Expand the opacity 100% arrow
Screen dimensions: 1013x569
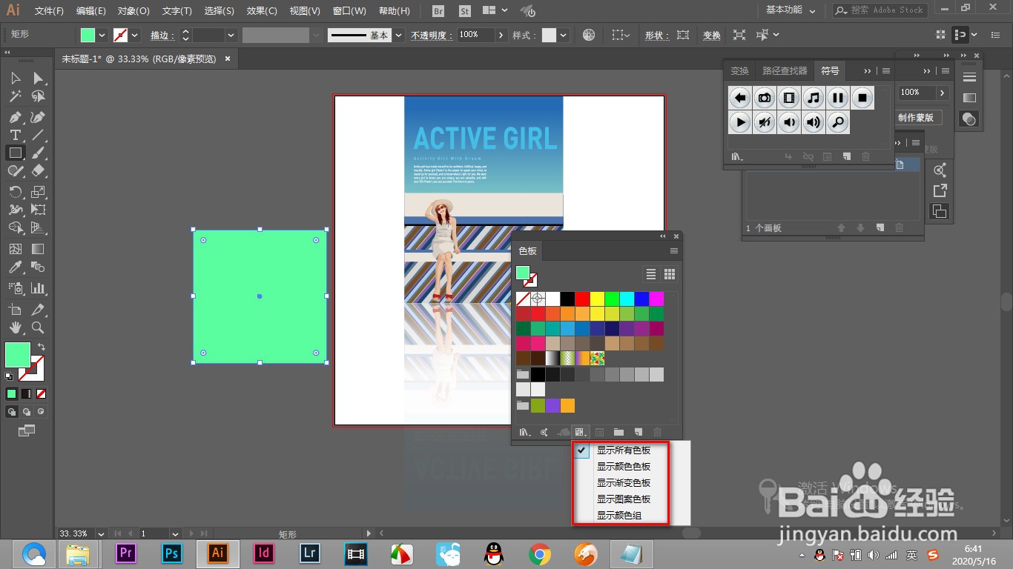(502, 35)
